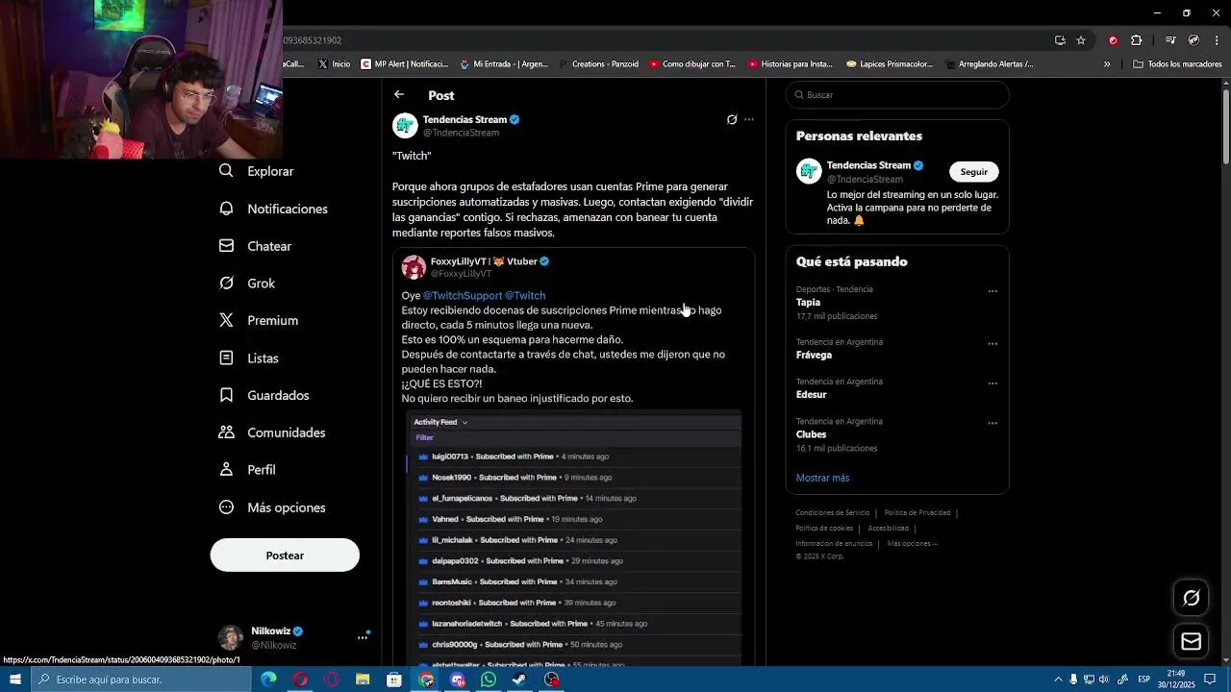The height and width of the screenshot is (692, 1231).
Task: Click Mostrar más under trends
Action: pos(822,478)
